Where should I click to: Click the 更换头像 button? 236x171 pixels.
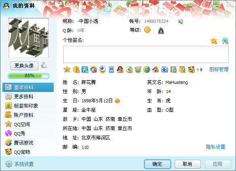pos(24,65)
